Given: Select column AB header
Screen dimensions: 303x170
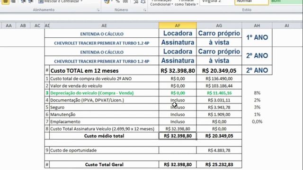Looking at the screenshot, I should (23, 25).
